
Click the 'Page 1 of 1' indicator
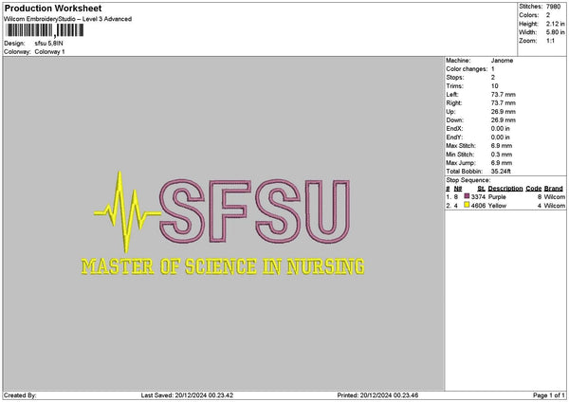(549, 395)
